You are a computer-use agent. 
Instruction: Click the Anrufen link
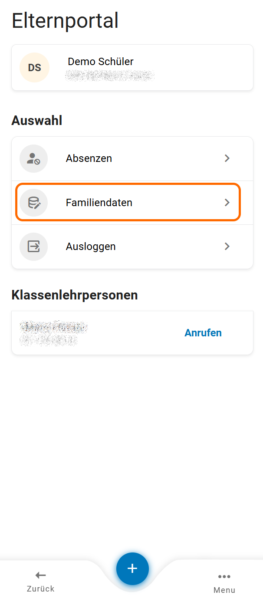(x=203, y=333)
